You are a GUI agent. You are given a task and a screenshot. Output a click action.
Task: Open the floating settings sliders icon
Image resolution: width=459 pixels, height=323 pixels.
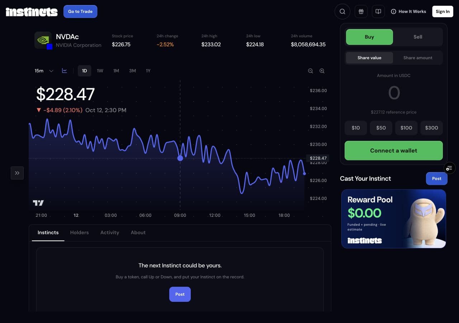pyautogui.click(x=449, y=168)
